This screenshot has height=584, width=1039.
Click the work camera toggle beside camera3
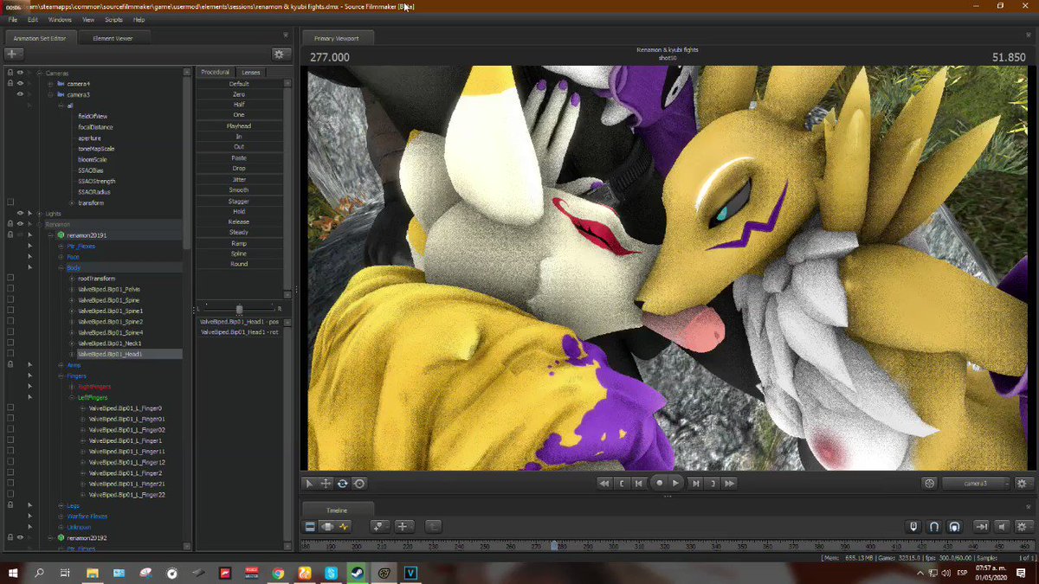(930, 484)
